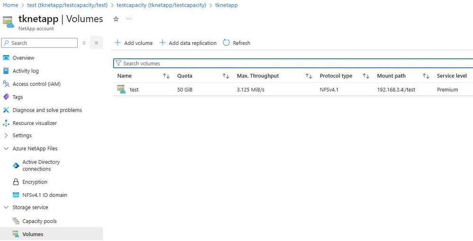Click the Volumes icon in sidebar
Viewport: 473px width, 241px height.
click(16, 234)
